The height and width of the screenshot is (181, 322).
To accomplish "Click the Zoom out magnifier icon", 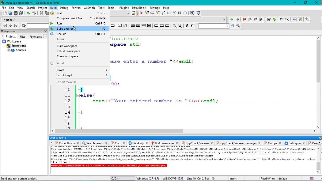I will tap(180, 26).
